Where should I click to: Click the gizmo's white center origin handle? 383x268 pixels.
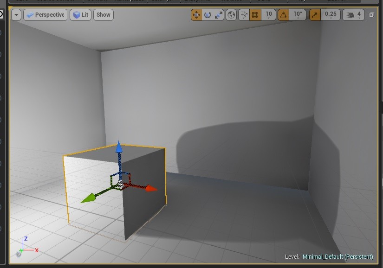[x=120, y=184]
